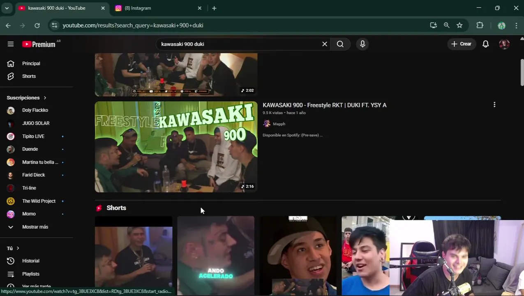Click Mapph channel avatar
Screen dimensions: 524x296
click(267, 124)
